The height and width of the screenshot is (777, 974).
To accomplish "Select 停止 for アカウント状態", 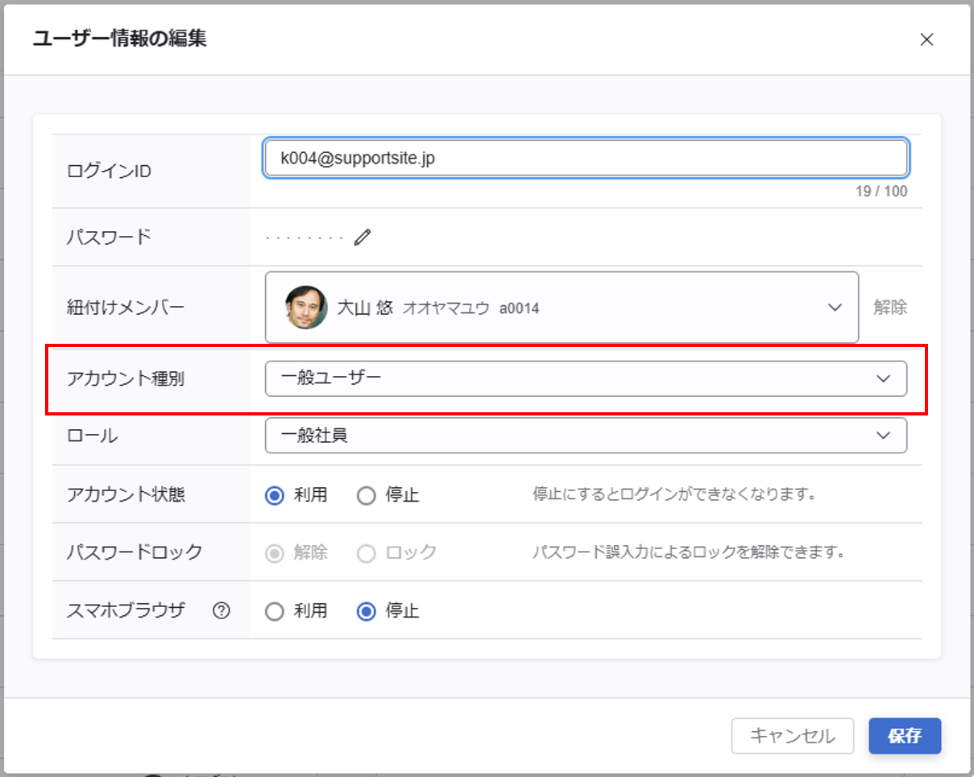I will click(367, 495).
